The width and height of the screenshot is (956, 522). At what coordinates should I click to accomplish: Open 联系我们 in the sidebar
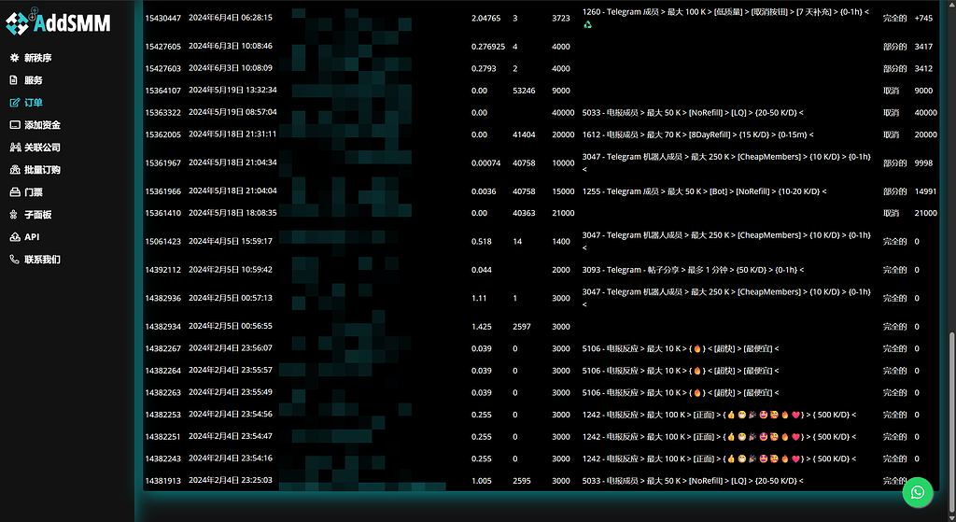[43, 260]
